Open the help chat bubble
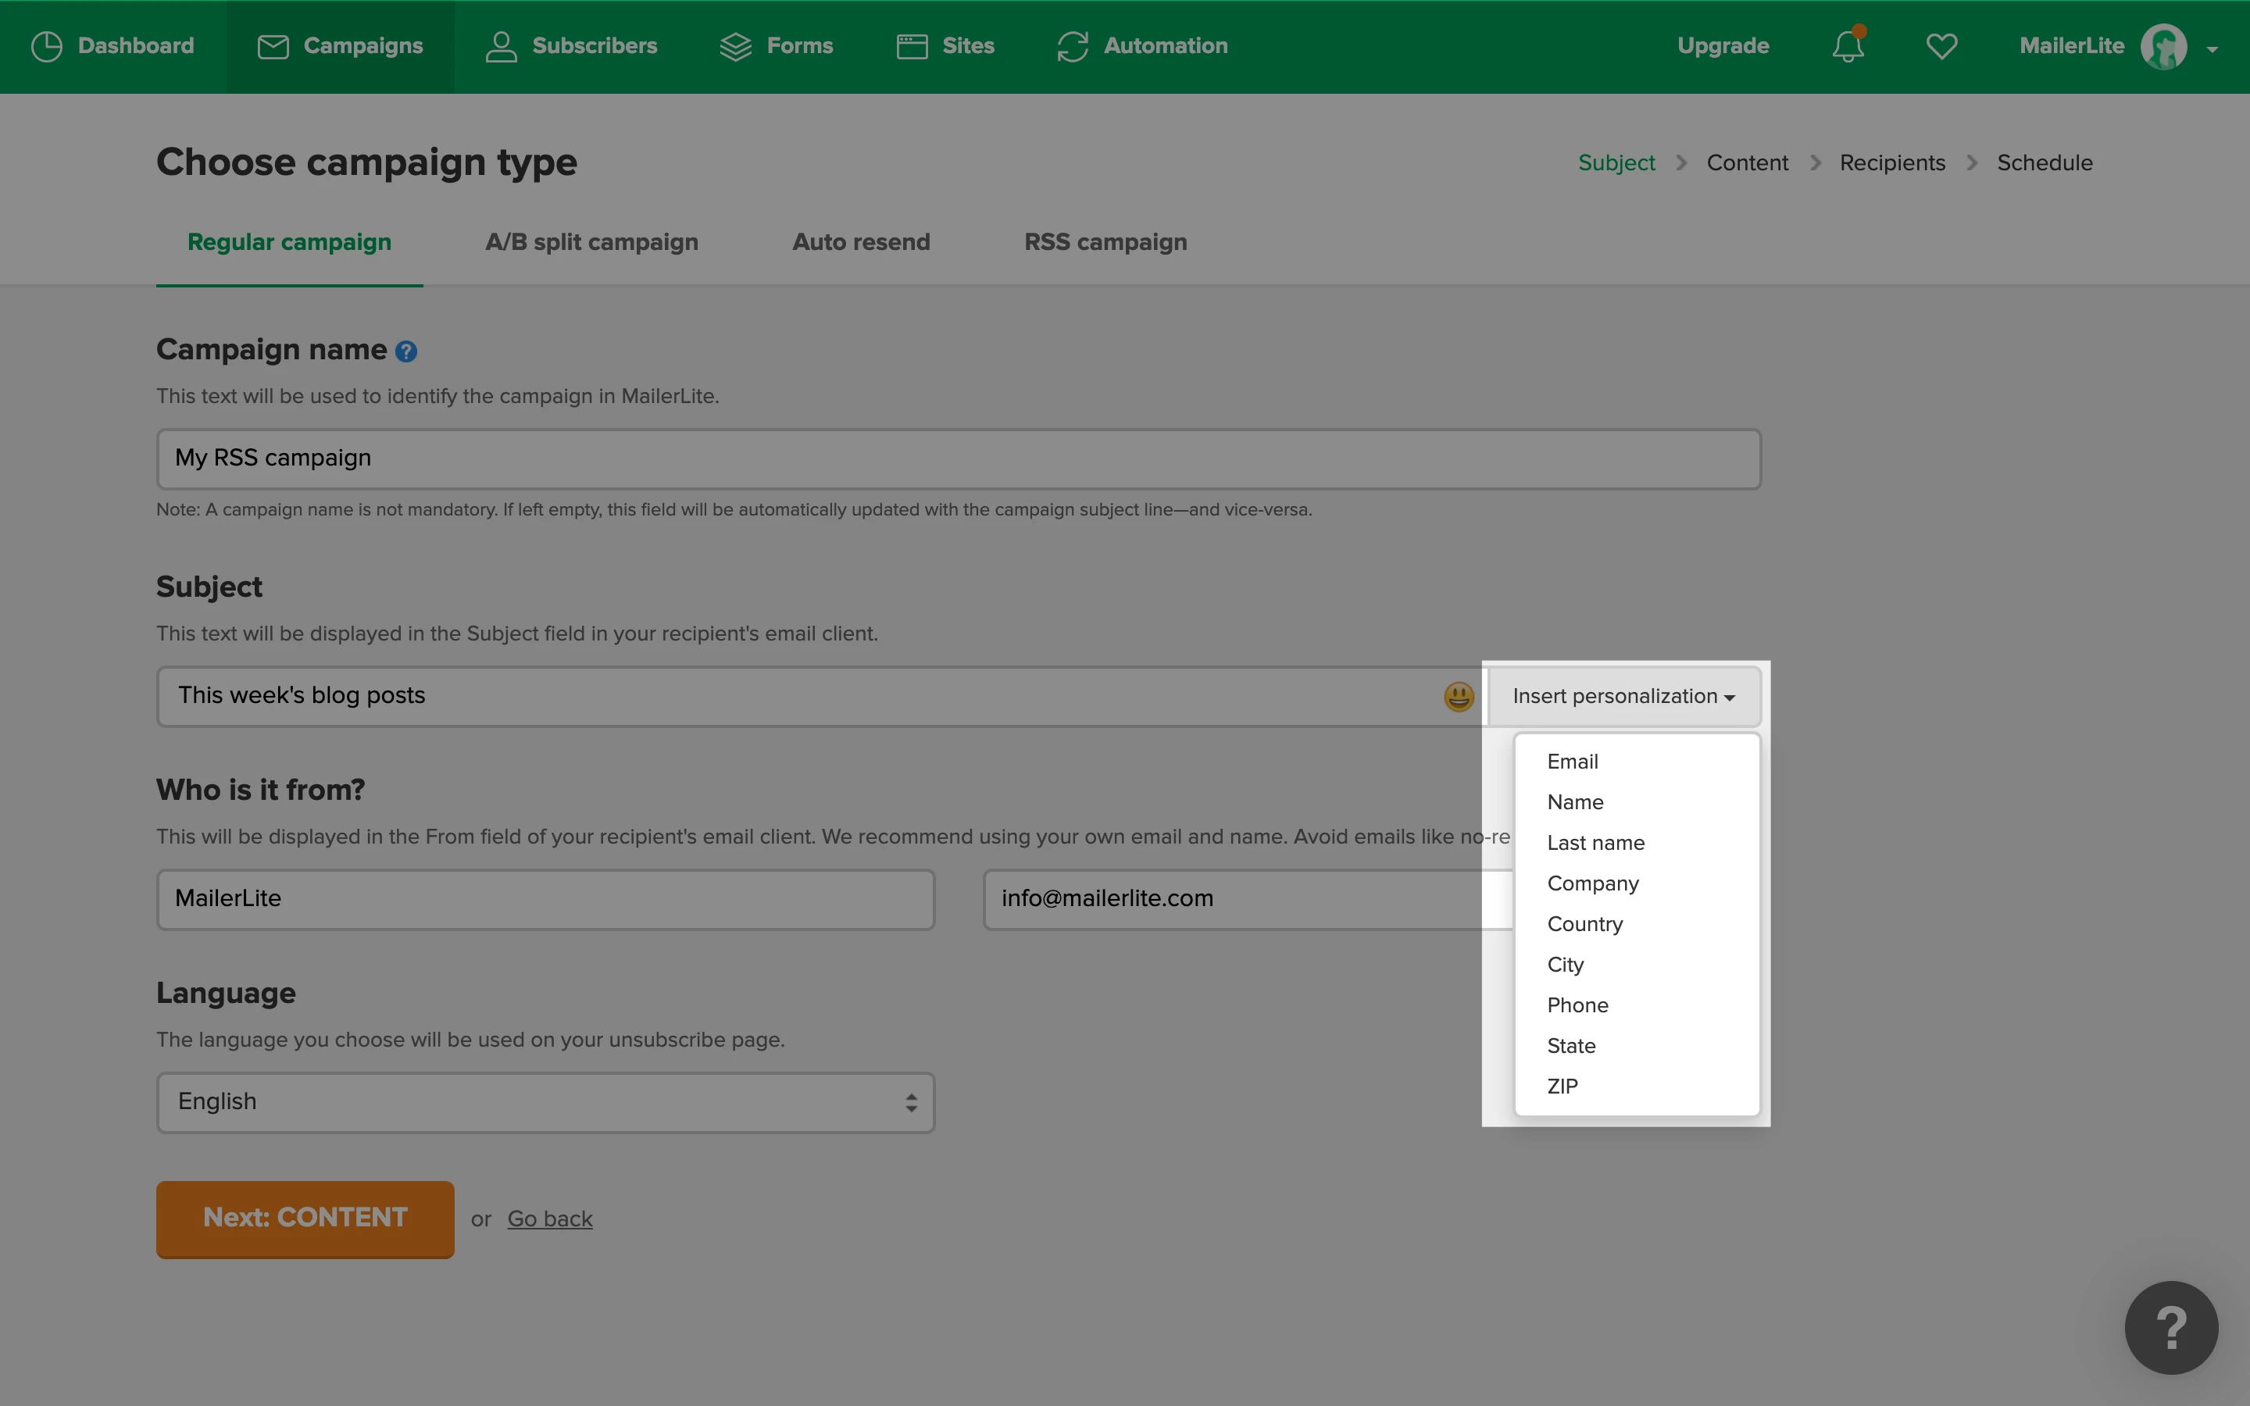 pyautogui.click(x=2170, y=1327)
